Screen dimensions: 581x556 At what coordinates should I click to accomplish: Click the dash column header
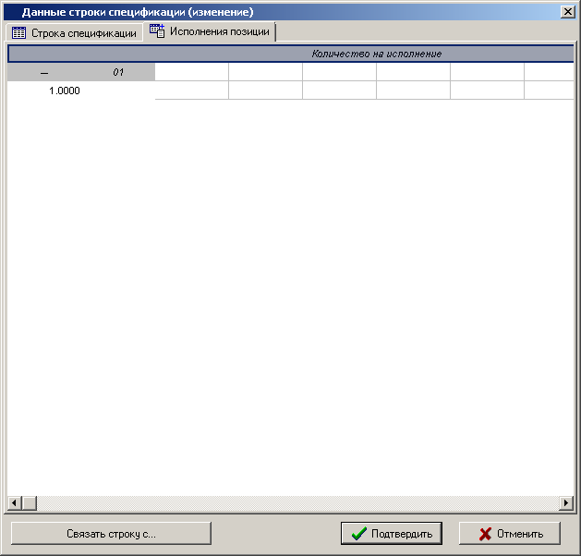[44, 72]
